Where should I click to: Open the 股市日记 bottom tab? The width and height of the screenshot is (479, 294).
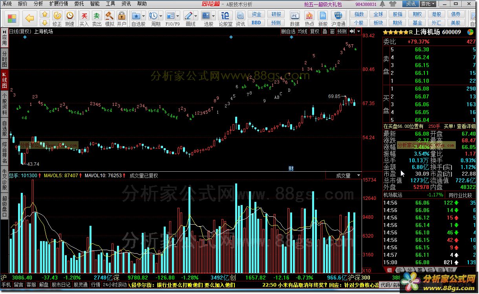(61, 285)
